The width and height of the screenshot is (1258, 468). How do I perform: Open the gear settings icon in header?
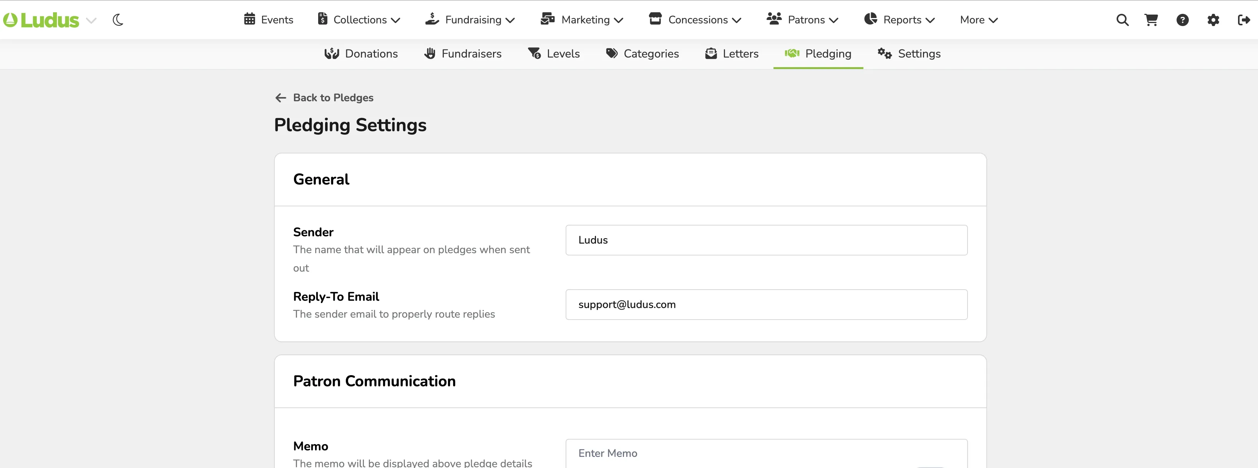coord(1213,20)
